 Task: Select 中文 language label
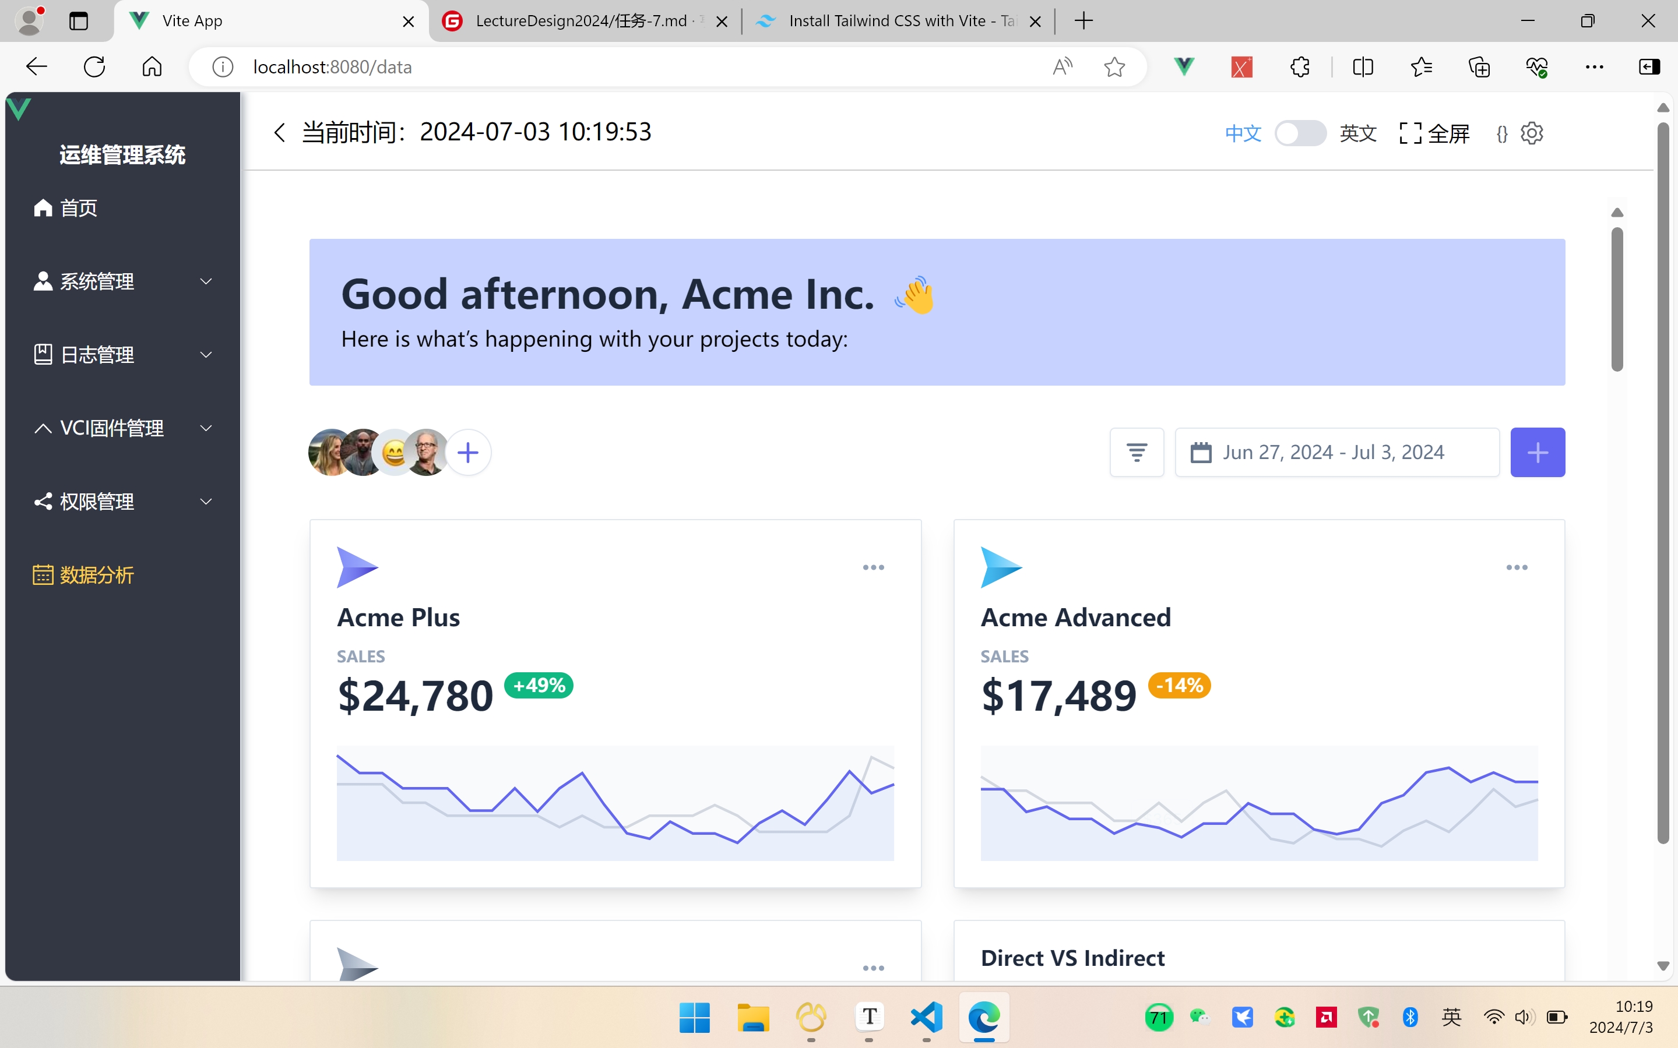click(1243, 133)
